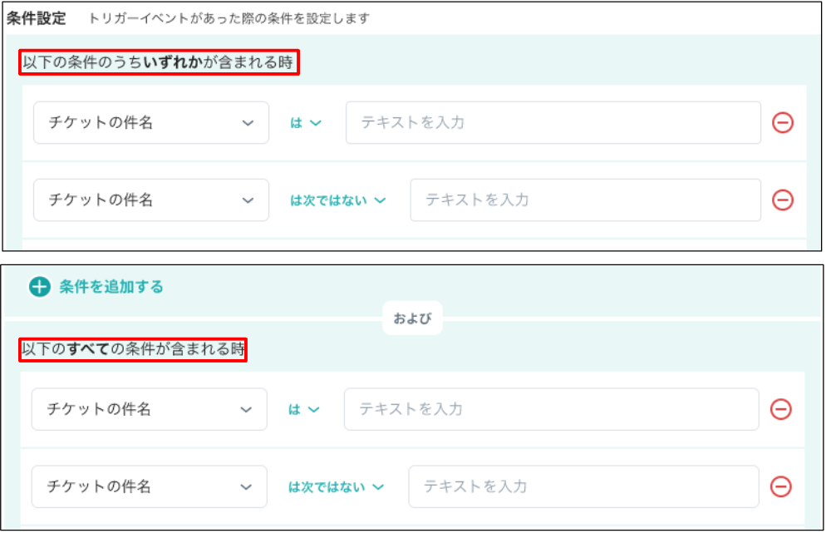The width and height of the screenshot is (826, 533).
Task: Change the は次ではない operator in the いずれか group
Action: 337,200
